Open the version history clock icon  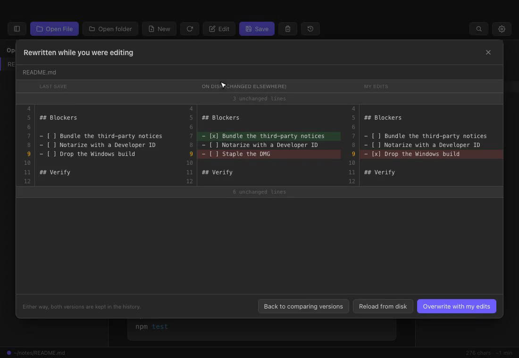pyautogui.click(x=310, y=29)
